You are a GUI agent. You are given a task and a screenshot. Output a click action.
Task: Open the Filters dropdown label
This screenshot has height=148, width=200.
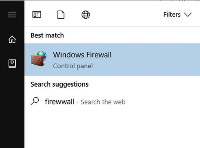pos(172,15)
